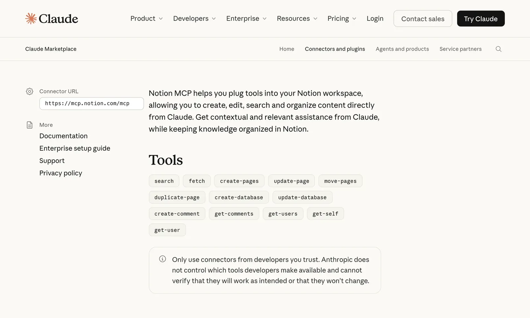Open the Enterprise setup guide link
The height and width of the screenshot is (318, 530).
75,148
